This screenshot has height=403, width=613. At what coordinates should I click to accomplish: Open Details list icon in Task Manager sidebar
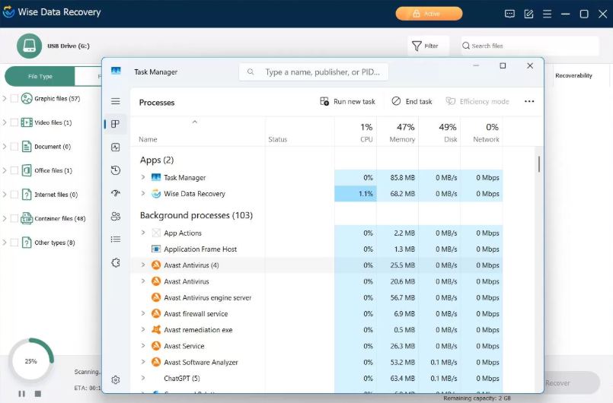(115, 240)
